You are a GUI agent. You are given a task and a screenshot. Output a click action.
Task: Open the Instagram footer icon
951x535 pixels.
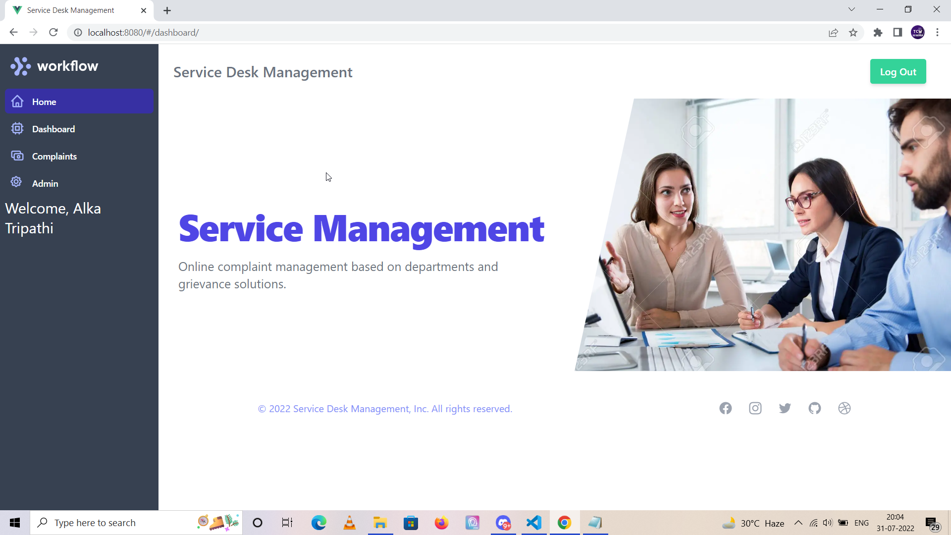(x=755, y=408)
